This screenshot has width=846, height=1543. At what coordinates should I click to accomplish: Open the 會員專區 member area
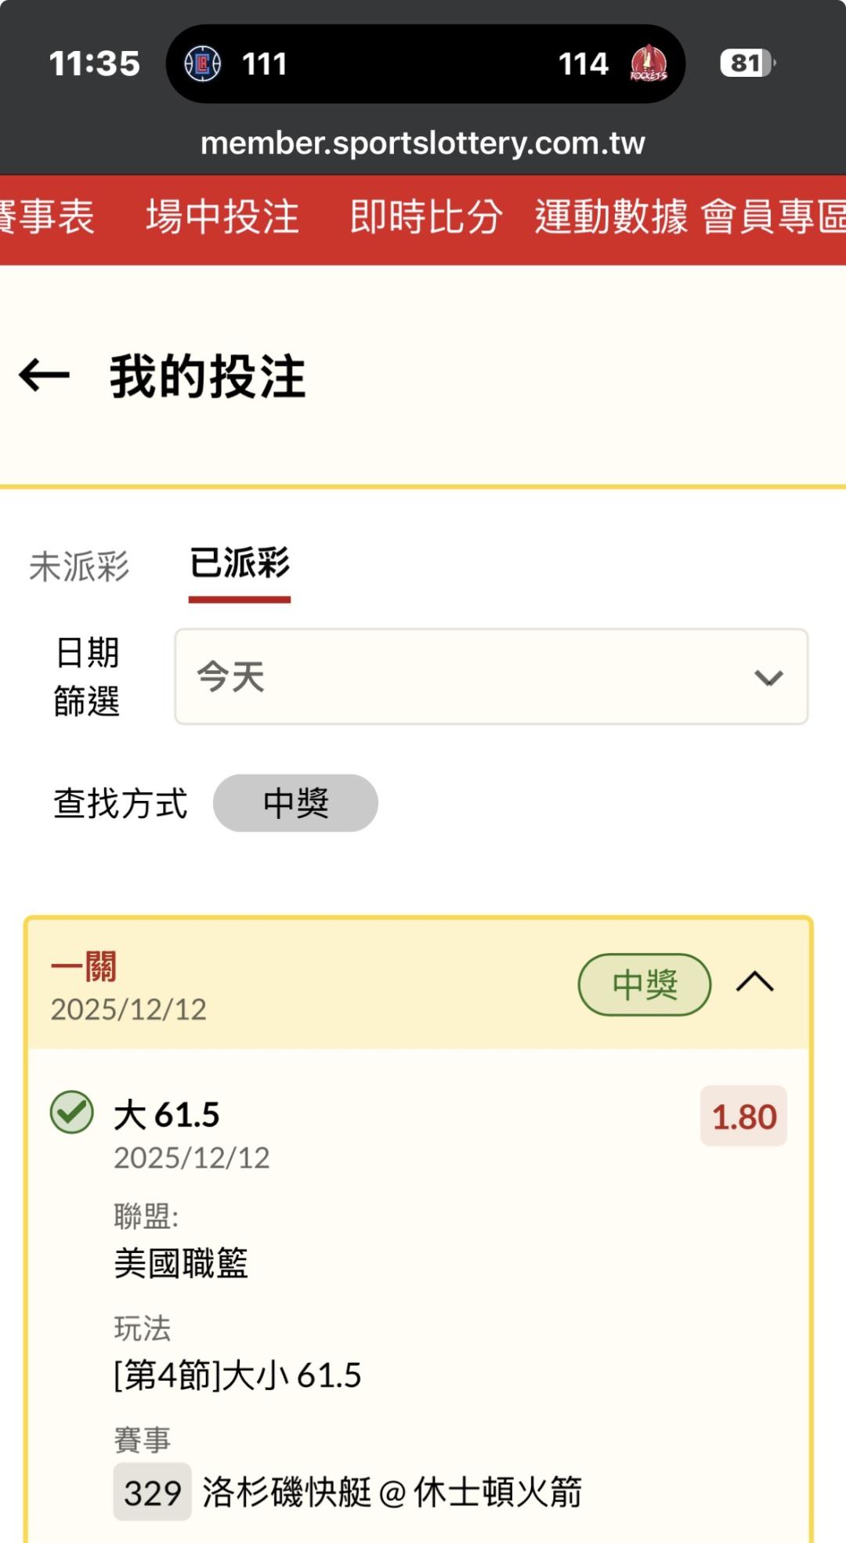tap(772, 217)
